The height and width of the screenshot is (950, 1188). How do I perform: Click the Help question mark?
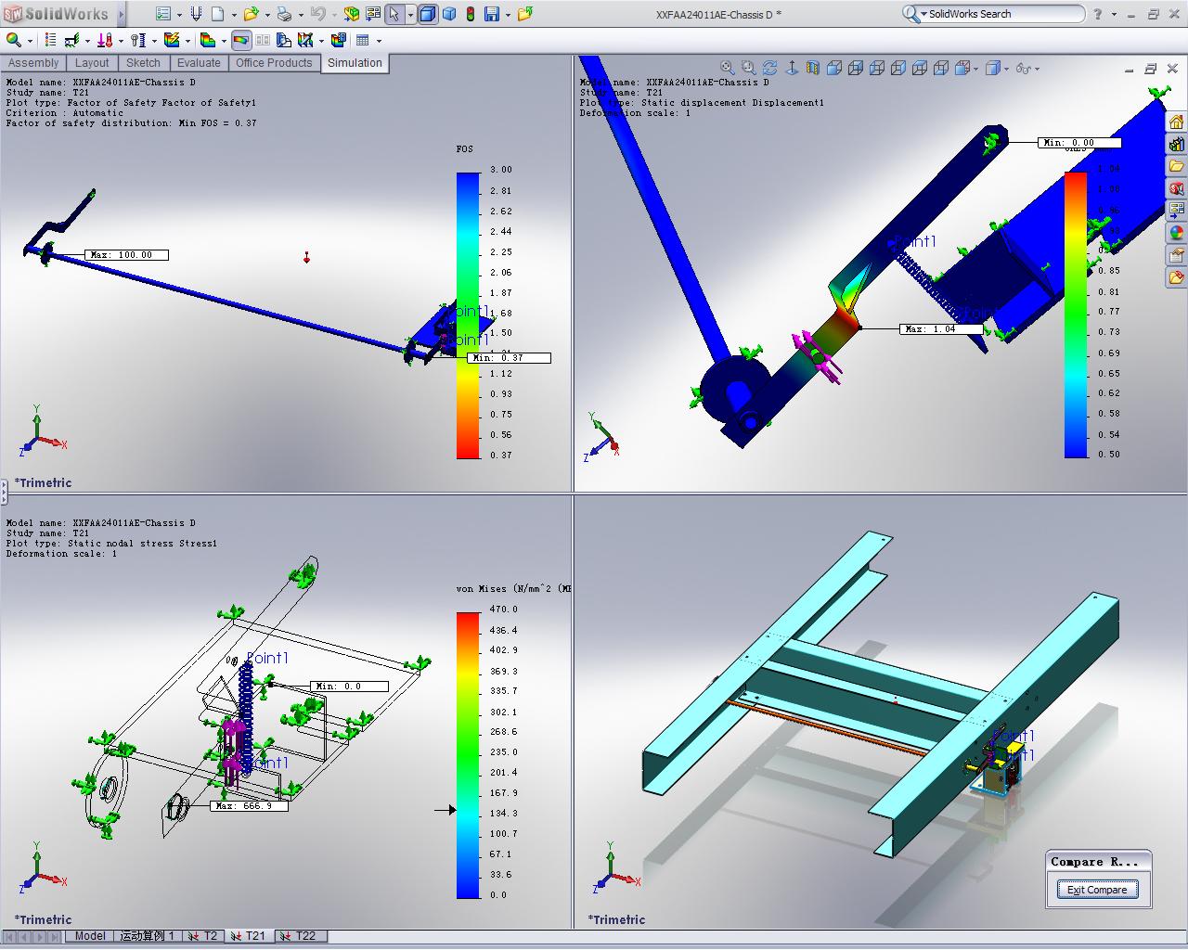pos(1098,14)
